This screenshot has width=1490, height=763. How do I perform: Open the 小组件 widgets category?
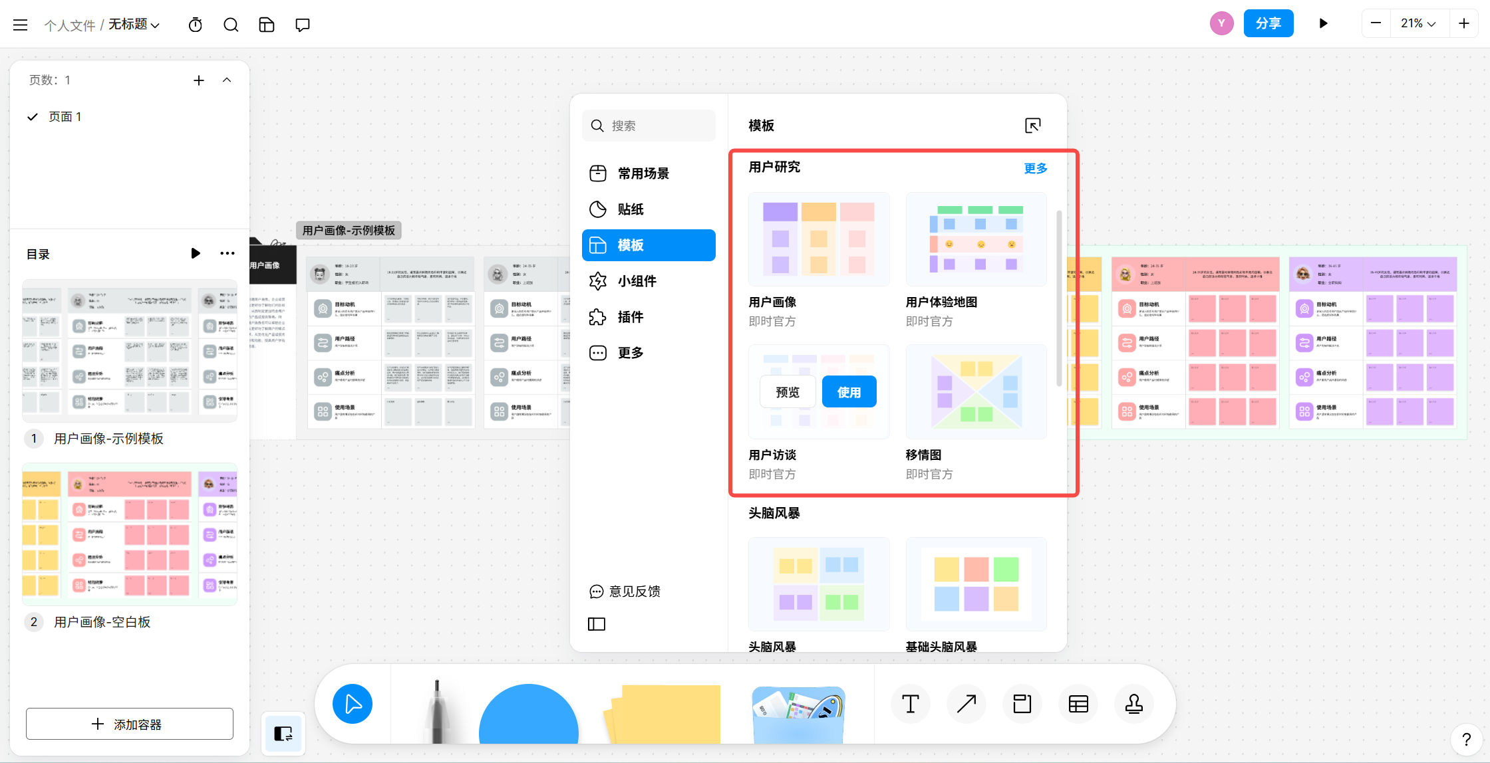tap(637, 281)
